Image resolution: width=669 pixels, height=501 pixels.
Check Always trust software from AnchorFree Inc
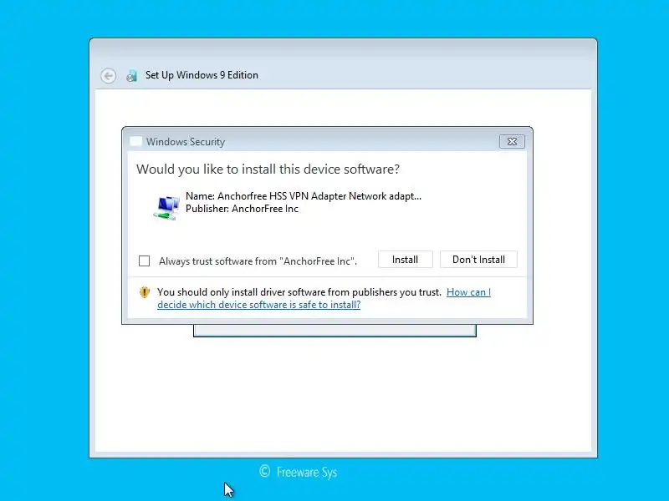(144, 261)
